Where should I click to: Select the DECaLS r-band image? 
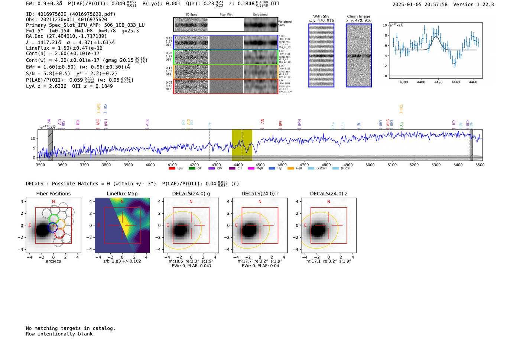point(260,225)
